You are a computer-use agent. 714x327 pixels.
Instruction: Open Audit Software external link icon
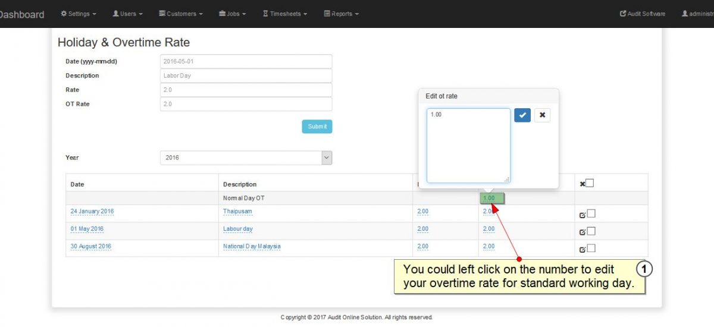(623, 14)
